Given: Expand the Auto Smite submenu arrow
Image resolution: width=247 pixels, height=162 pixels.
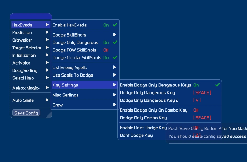Looking at the screenshot, I should (x=47, y=100).
